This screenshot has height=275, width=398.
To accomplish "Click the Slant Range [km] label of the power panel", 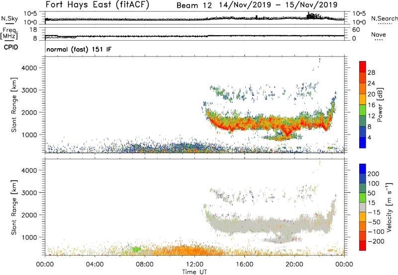I will click(14, 105).
